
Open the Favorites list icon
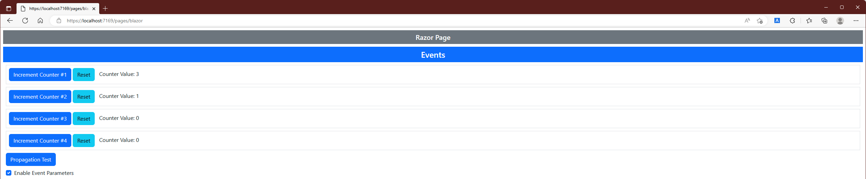[x=809, y=21]
